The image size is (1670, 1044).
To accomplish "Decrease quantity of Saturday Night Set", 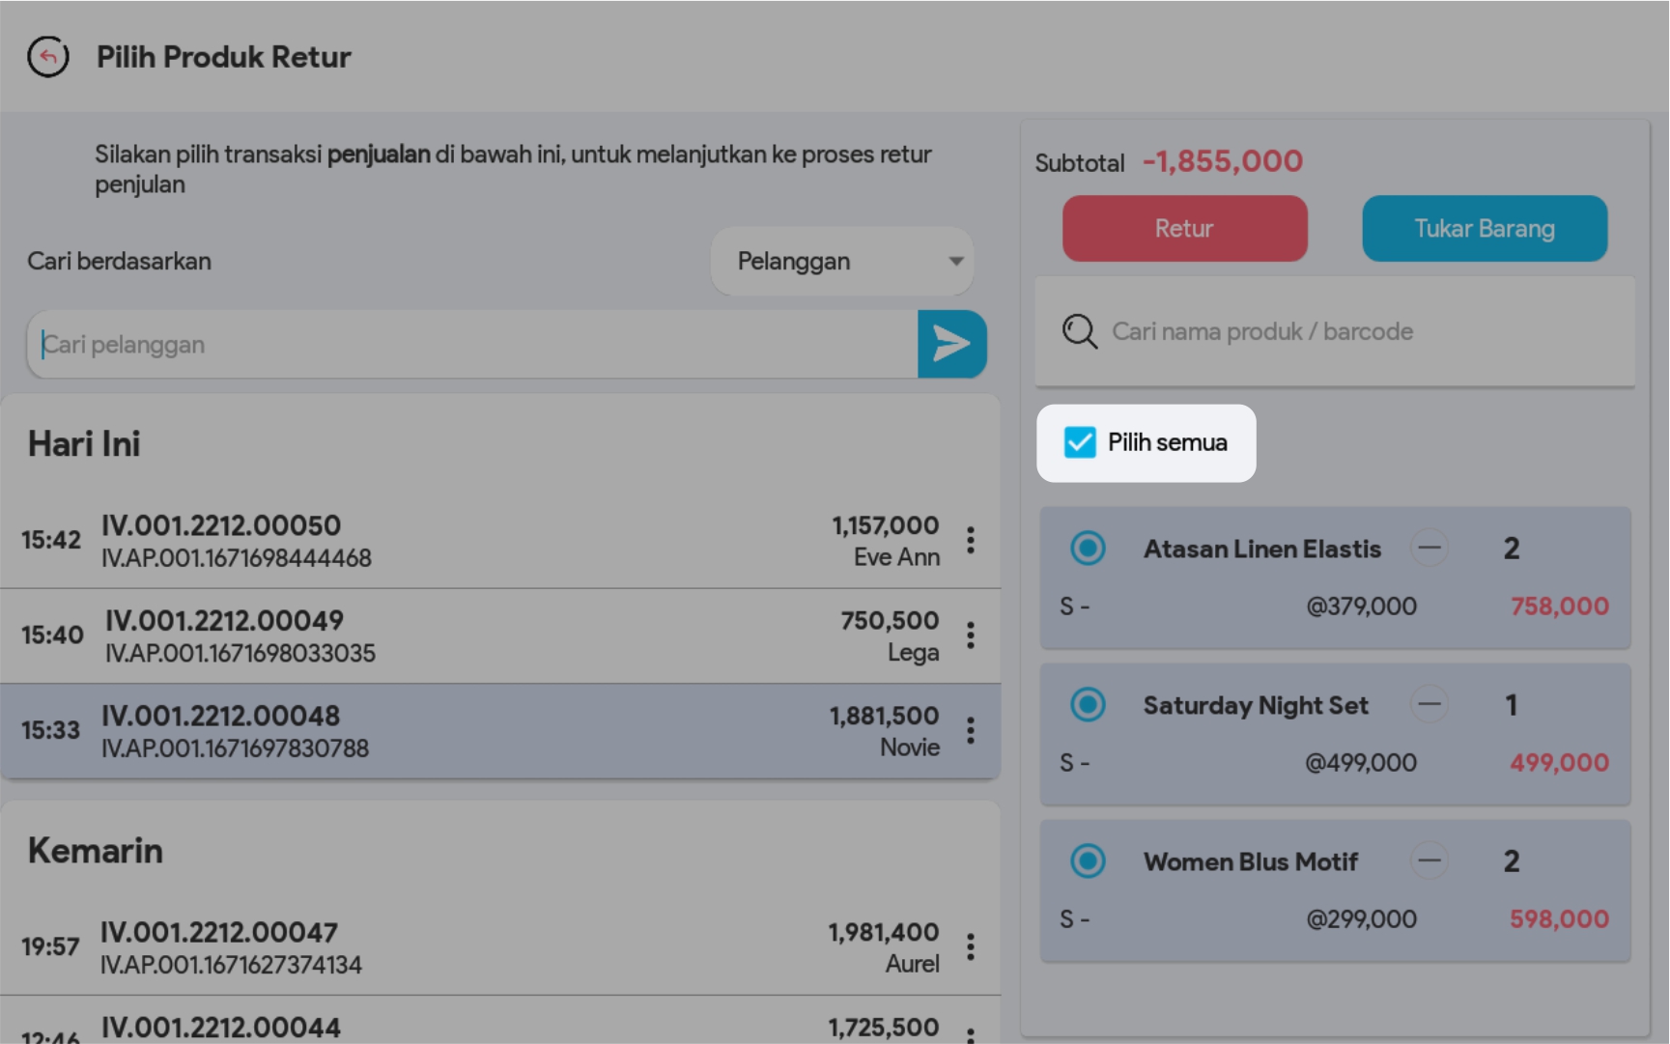I will tap(1429, 705).
